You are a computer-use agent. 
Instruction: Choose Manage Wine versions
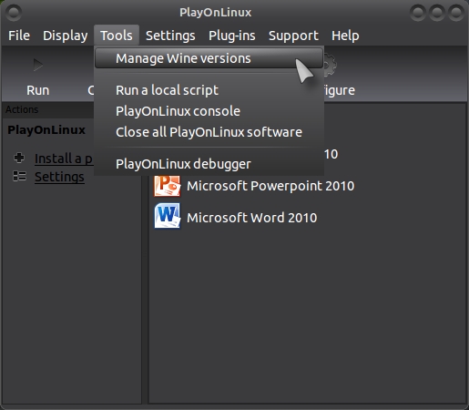[209, 58]
